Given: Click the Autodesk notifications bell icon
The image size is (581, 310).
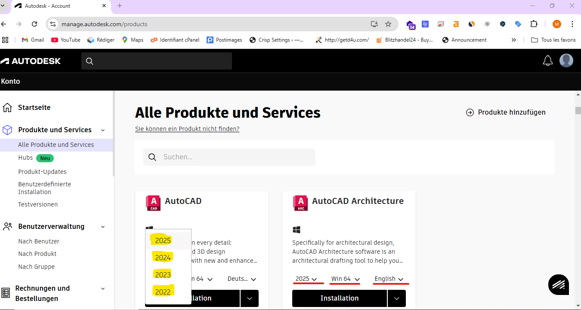Looking at the screenshot, I should click(x=547, y=61).
